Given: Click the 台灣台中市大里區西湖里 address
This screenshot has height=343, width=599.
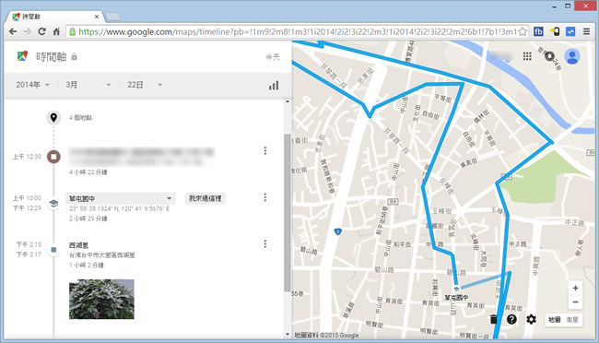Looking at the screenshot, I should (102, 255).
